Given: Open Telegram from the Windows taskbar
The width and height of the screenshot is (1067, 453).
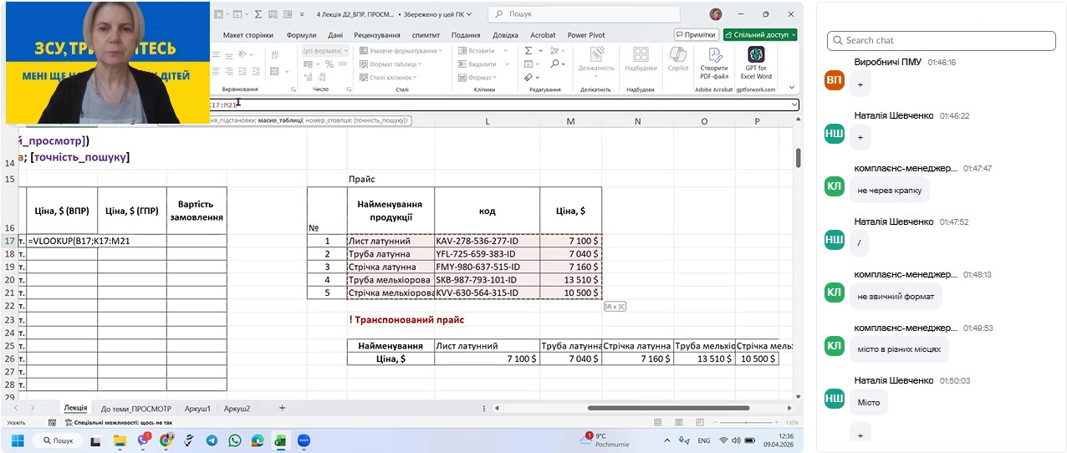Looking at the screenshot, I should point(212,440).
